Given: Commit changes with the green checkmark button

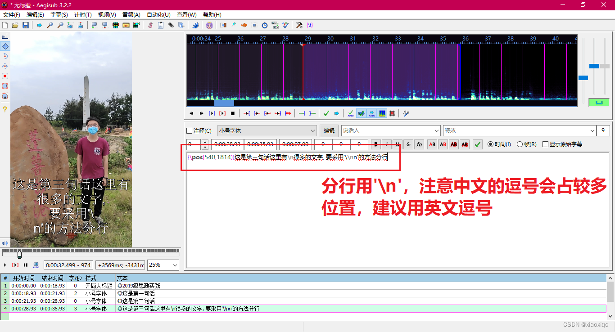Looking at the screenshot, I should 477,144.
